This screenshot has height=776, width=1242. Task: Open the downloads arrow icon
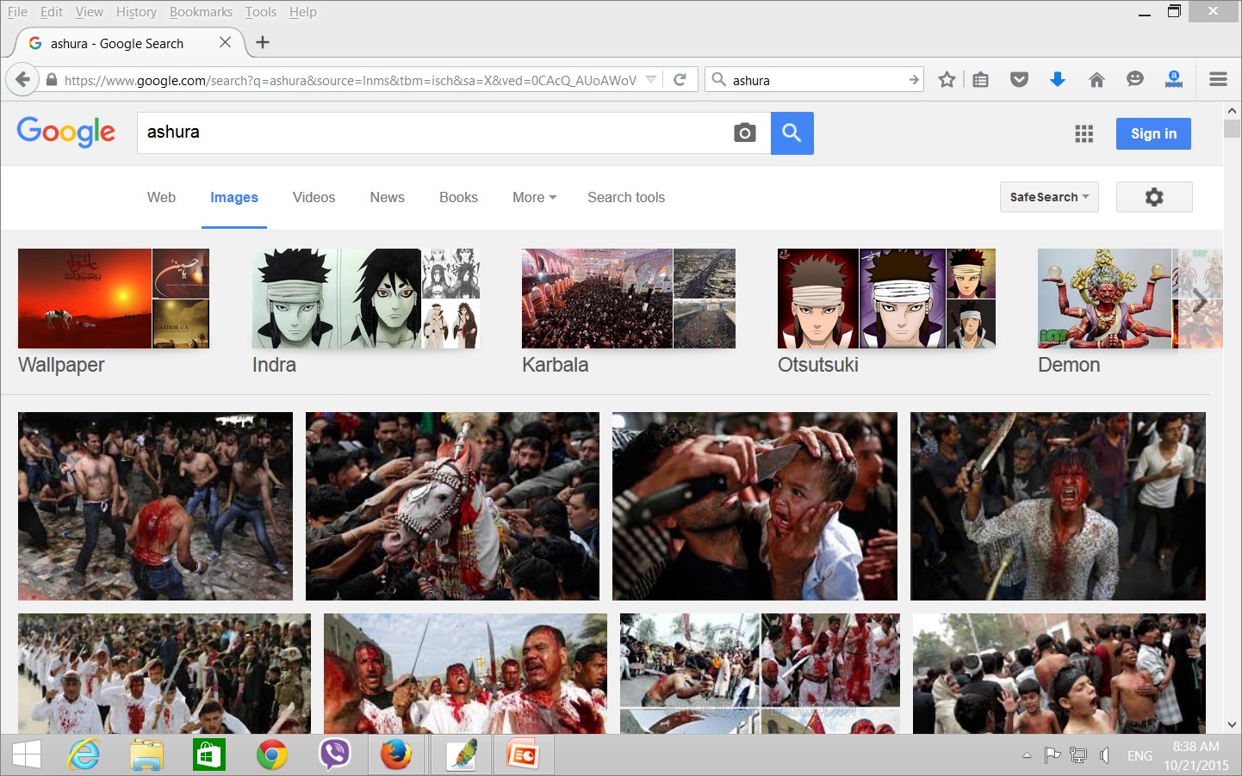pos(1058,80)
